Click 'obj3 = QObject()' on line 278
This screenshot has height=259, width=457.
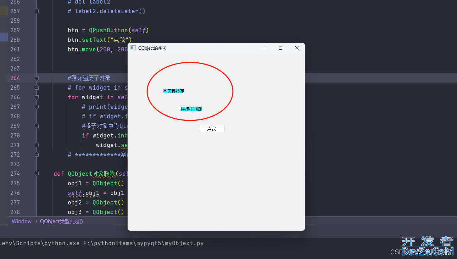click(x=96, y=212)
